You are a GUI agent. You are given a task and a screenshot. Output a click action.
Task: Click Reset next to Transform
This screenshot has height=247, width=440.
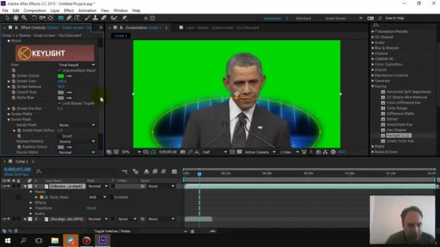(x=91, y=208)
